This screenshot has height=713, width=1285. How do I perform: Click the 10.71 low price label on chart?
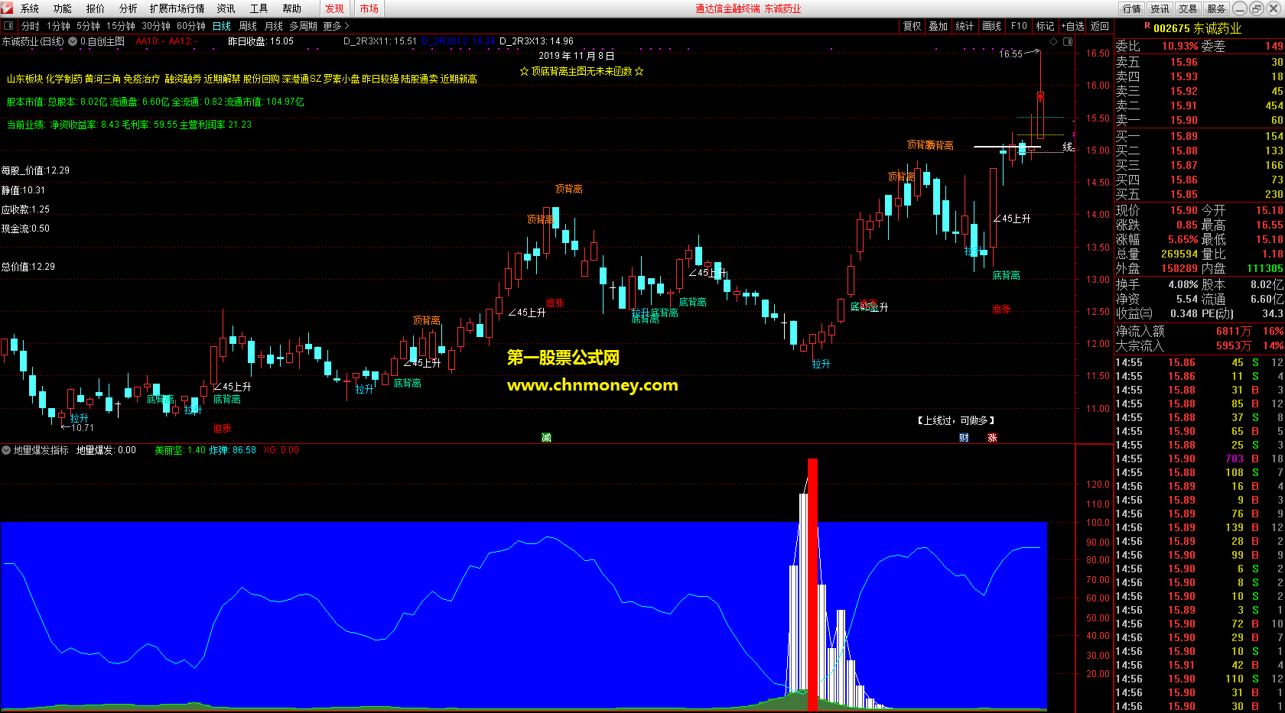(x=83, y=427)
